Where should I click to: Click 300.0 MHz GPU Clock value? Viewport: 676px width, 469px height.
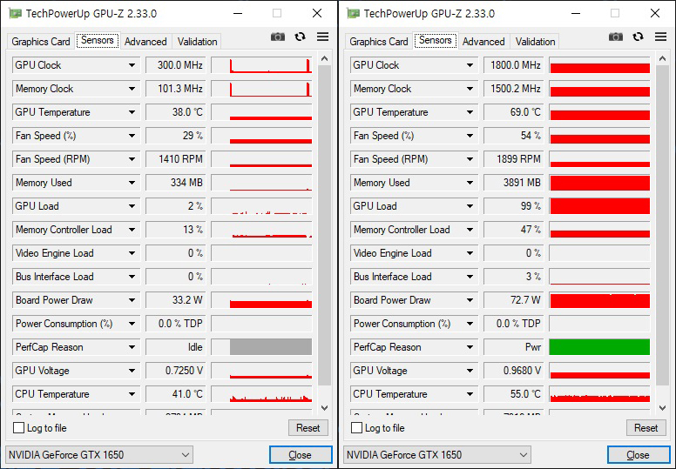coord(176,65)
